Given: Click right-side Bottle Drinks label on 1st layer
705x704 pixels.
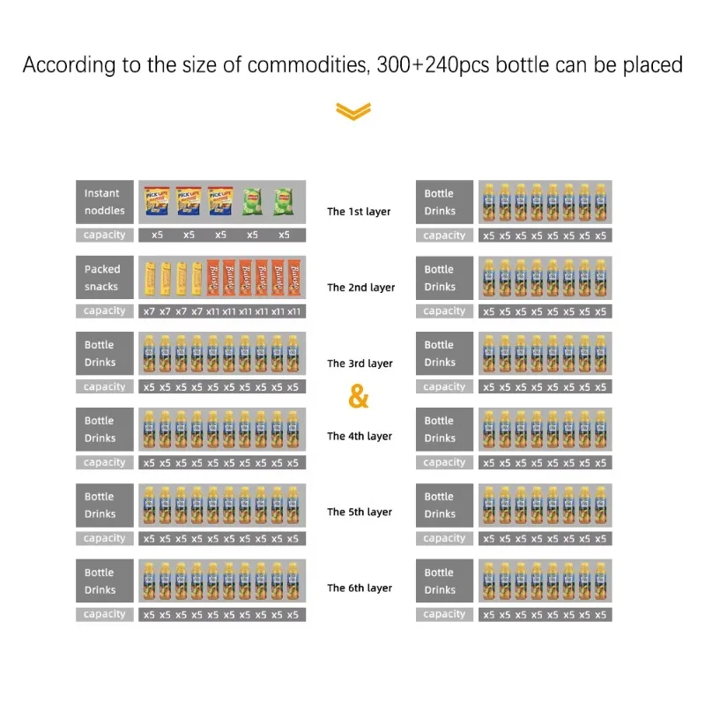Looking at the screenshot, I should click(445, 202).
